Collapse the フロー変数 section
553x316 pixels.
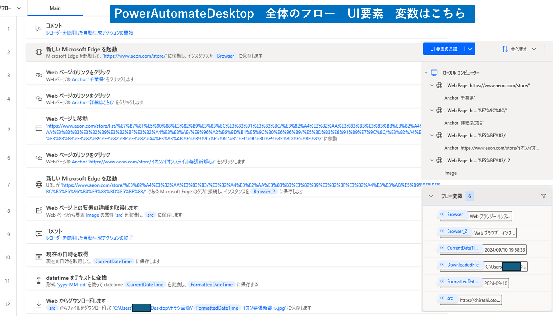coord(431,196)
